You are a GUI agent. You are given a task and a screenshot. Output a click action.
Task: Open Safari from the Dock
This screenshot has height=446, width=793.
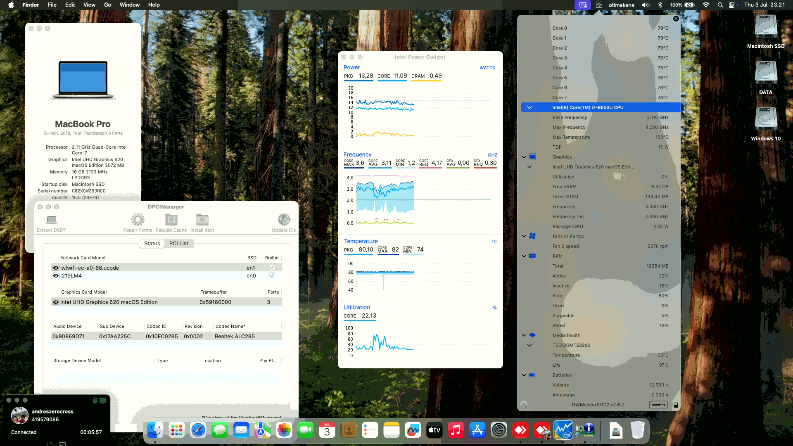pos(199,431)
